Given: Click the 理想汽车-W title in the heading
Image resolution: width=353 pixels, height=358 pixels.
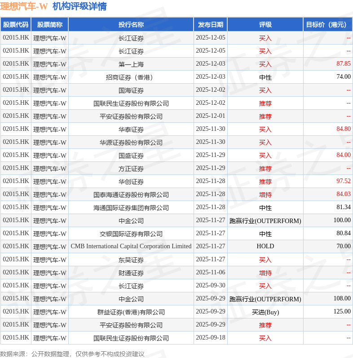Looking at the screenshot, I should click(x=24, y=7).
